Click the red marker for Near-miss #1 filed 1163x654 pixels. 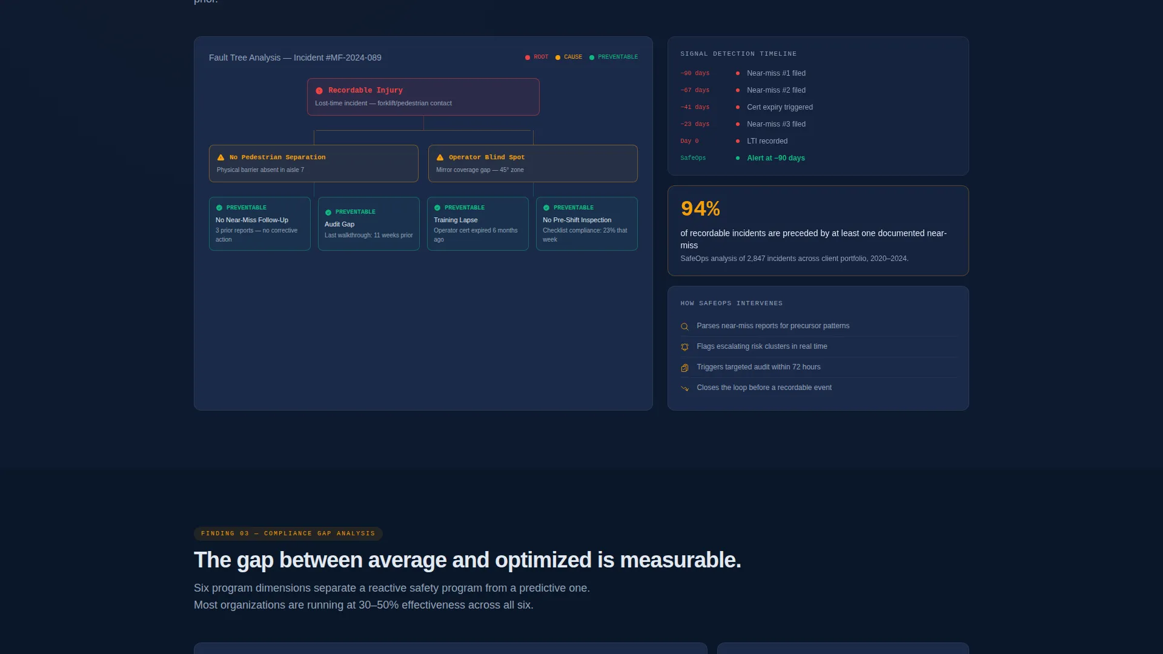(x=737, y=73)
